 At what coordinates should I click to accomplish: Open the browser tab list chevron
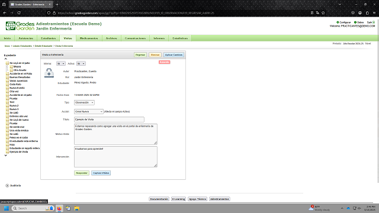click(x=340, y=4)
